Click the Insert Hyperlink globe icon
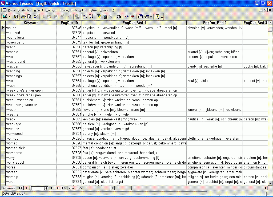 (x=77, y=17)
